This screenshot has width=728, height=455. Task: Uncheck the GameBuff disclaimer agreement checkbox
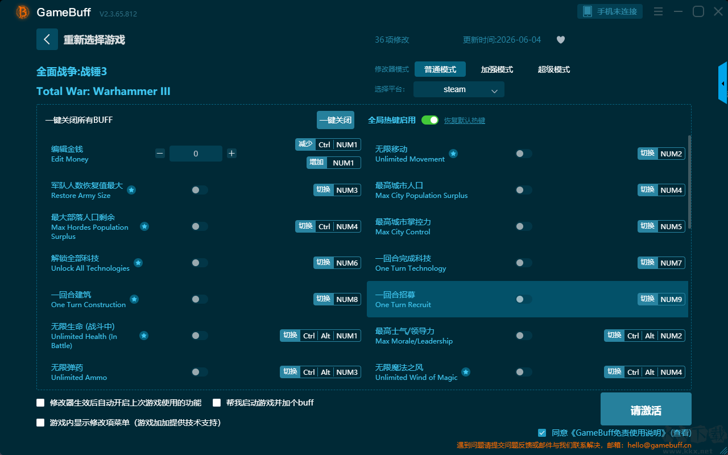pos(542,433)
